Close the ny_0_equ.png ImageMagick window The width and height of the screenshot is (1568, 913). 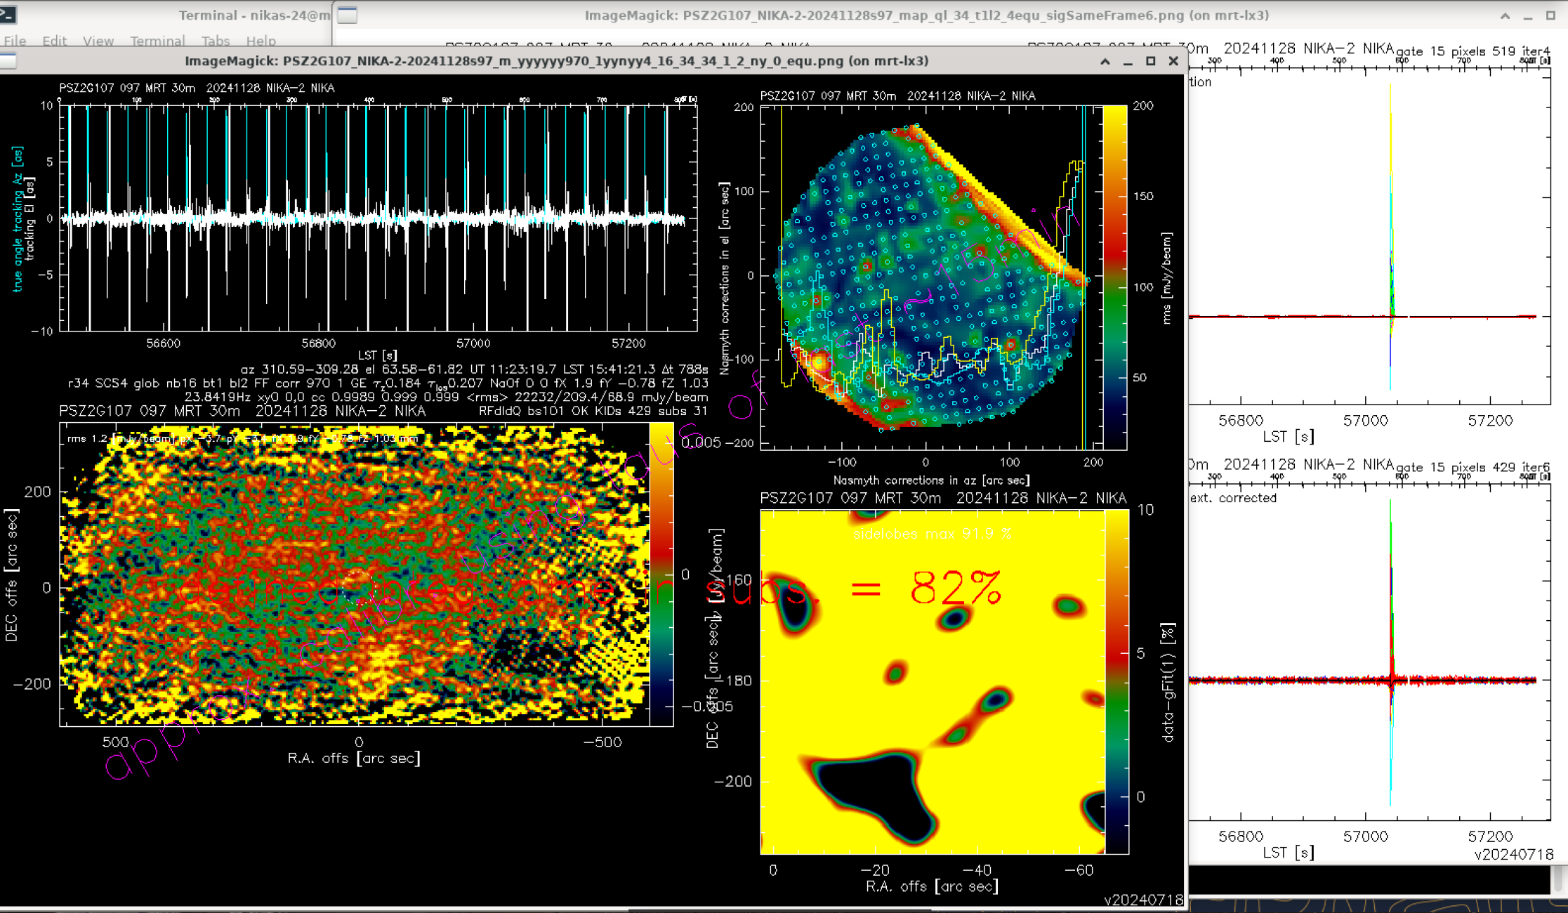click(1173, 61)
